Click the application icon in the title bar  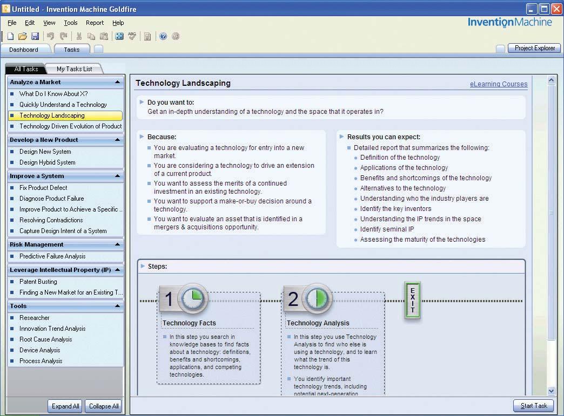6,9
